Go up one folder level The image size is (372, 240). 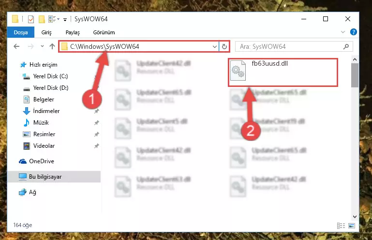52,46
